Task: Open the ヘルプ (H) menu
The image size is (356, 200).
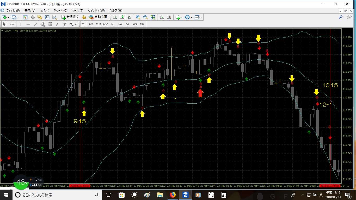Action: [116, 11]
